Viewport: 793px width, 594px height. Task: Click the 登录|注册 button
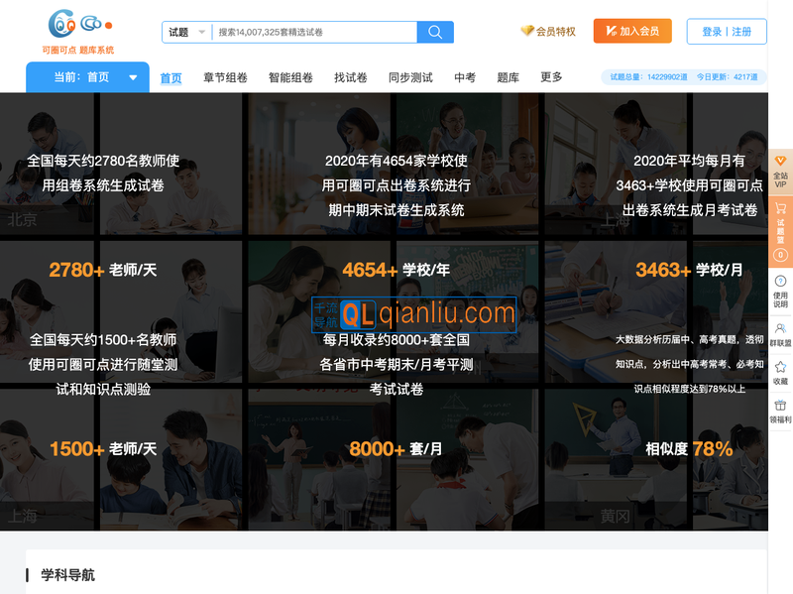click(x=727, y=31)
